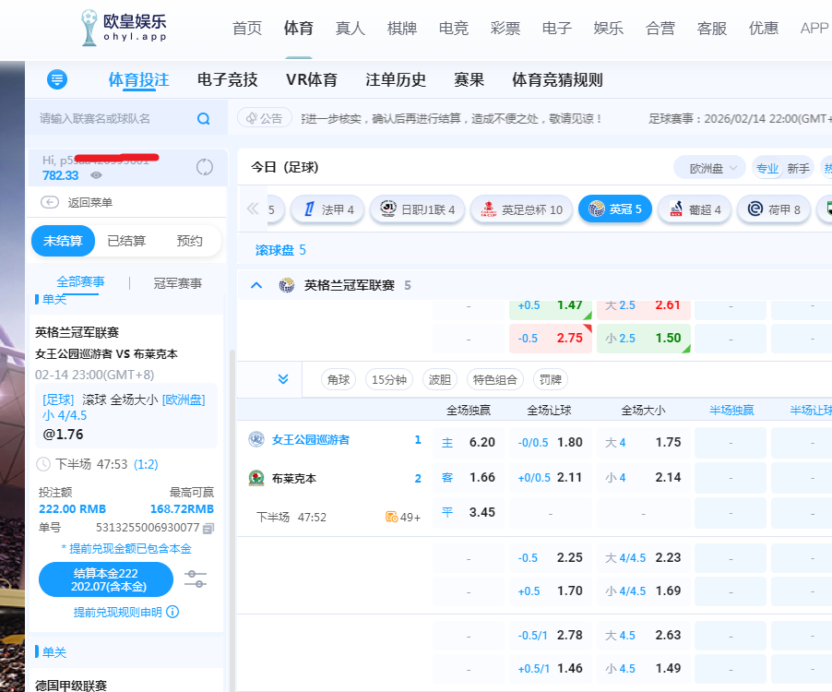Click the 结算本金222 cash-out button
Screen dimensions: 832x692
[x=105, y=579]
